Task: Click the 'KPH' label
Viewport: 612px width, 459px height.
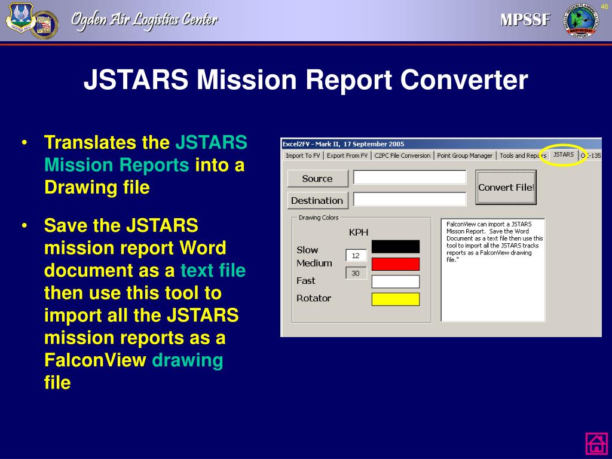Action: 359,232
